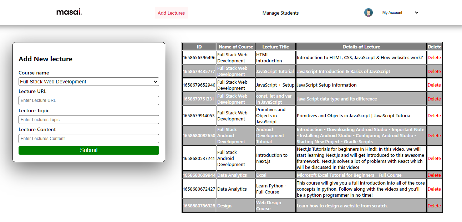Select ID 1658679914053
The width and height of the screenshot is (462, 222).
[x=199, y=116]
